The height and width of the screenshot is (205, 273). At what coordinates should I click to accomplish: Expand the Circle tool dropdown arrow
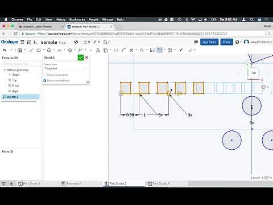click(54, 50)
